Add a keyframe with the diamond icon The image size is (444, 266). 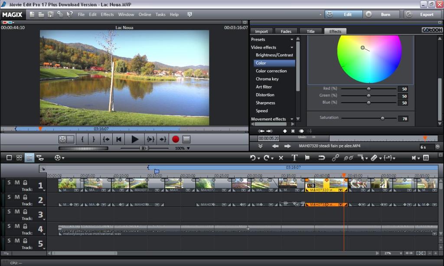point(285,131)
